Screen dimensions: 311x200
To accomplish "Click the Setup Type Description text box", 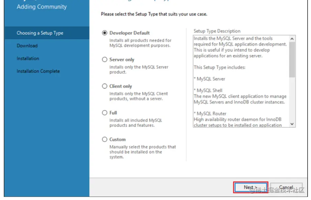I will pyautogui.click(x=244, y=81).
